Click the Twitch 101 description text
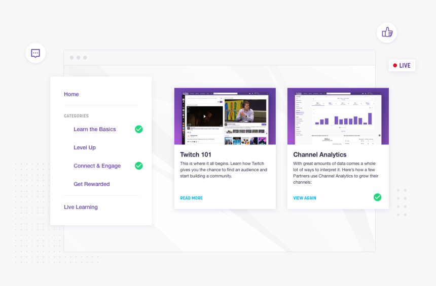Image resolution: width=436 pixels, height=286 pixels. point(224,170)
